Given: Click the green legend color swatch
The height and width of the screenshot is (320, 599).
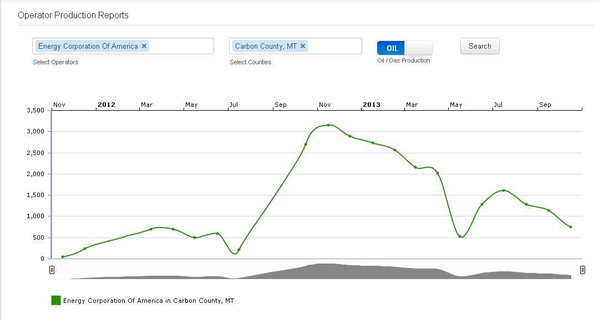Looking at the screenshot, I should (x=55, y=301).
